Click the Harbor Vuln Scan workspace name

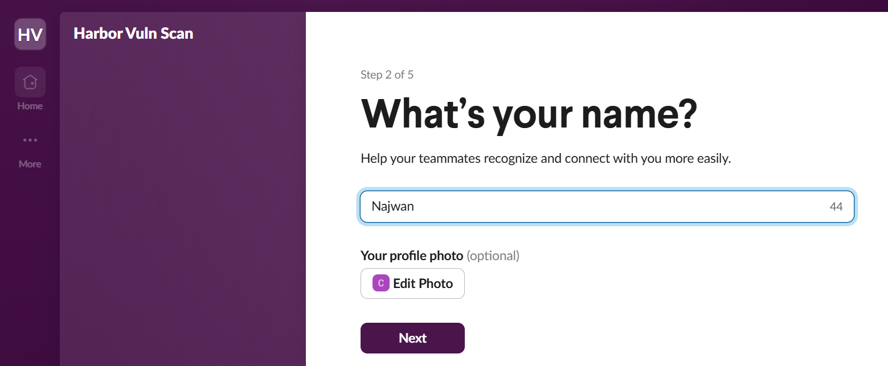point(133,33)
